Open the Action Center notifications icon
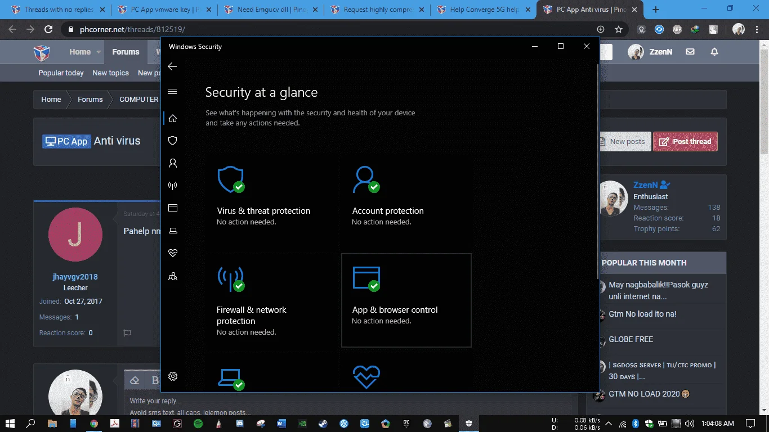This screenshot has height=432, width=769. pos(750,423)
